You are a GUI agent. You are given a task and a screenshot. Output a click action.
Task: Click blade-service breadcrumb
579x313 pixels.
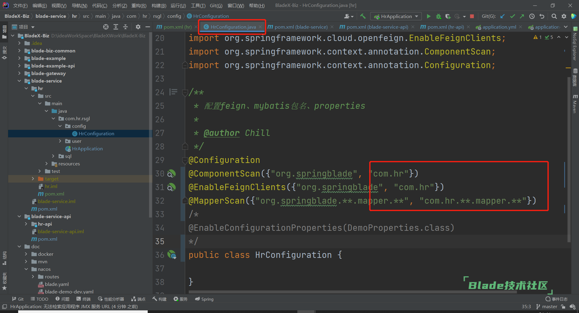[x=51, y=16]
